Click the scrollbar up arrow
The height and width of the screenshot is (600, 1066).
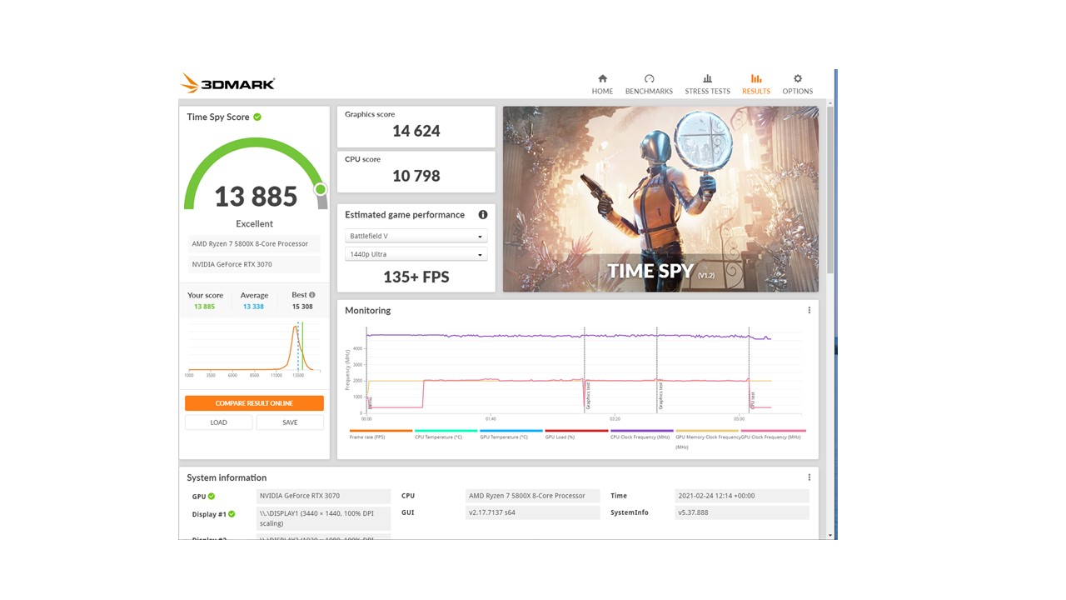point(830,102)
